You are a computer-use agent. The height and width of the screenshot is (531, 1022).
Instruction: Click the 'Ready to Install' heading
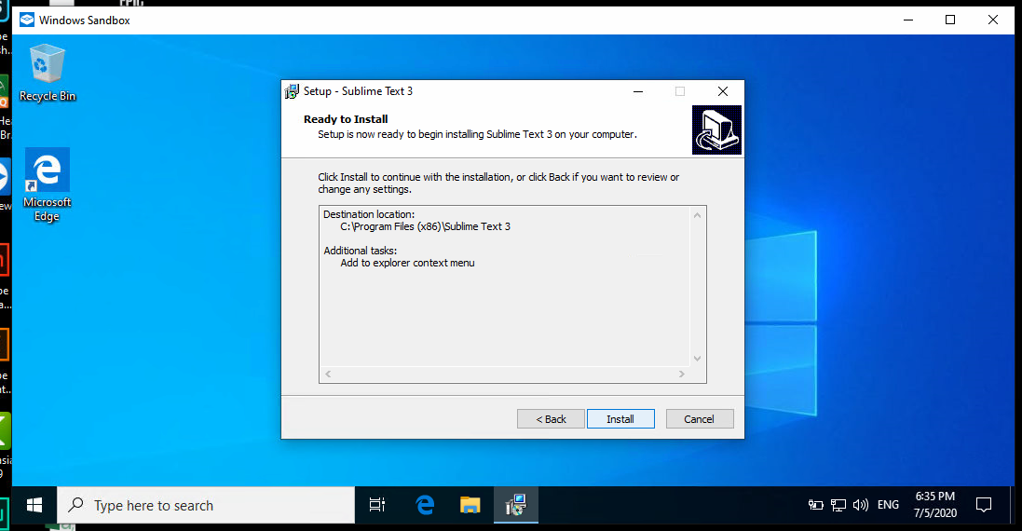tap(346, 119)
